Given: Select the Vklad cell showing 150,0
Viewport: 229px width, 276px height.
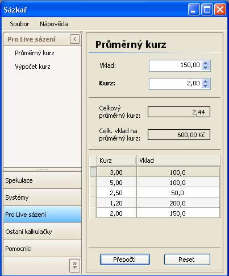Looking at the screenshot, I should pos(178,213).
